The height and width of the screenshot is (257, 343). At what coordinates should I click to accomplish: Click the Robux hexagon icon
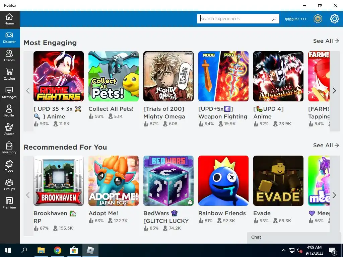click(x=318, y=19)
